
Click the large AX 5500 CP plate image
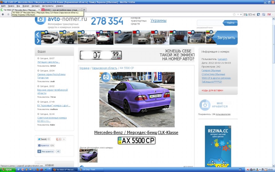(x=137, y=140)
